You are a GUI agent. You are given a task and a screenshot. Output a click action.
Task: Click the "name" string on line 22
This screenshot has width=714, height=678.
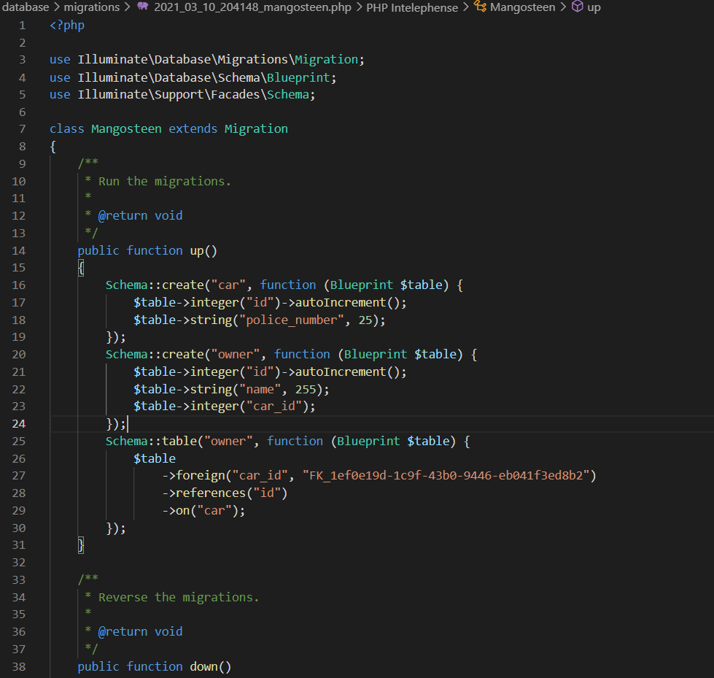point(260,390)
